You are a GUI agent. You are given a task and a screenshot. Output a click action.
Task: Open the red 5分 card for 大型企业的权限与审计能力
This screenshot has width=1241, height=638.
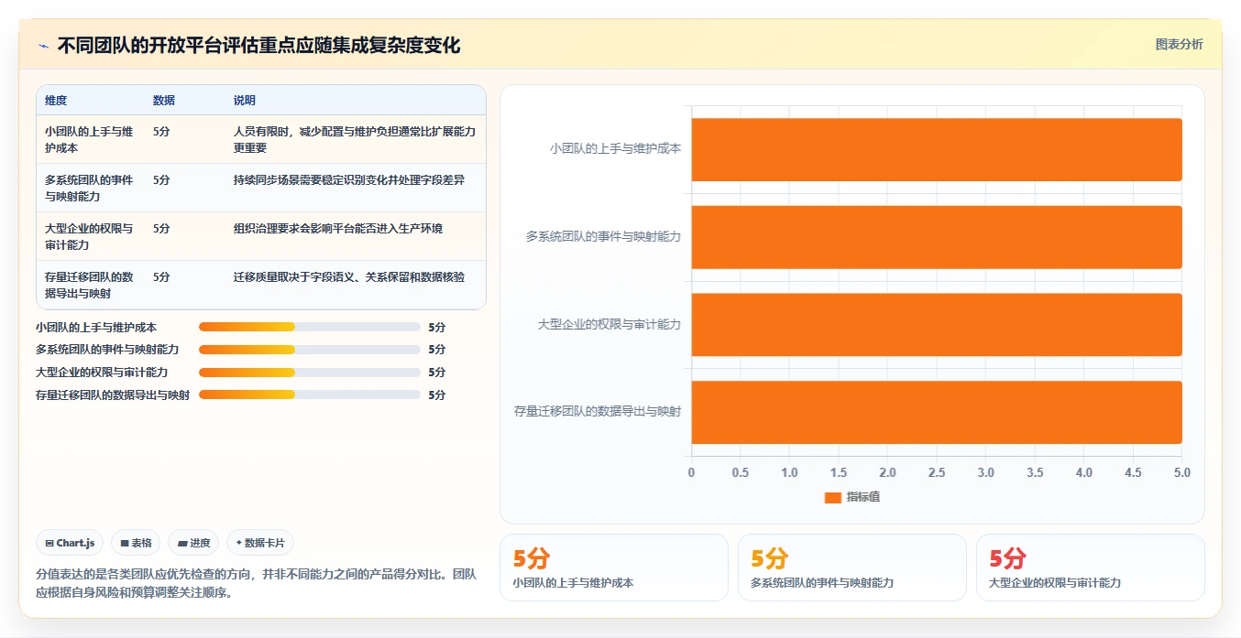[1091, 568]
